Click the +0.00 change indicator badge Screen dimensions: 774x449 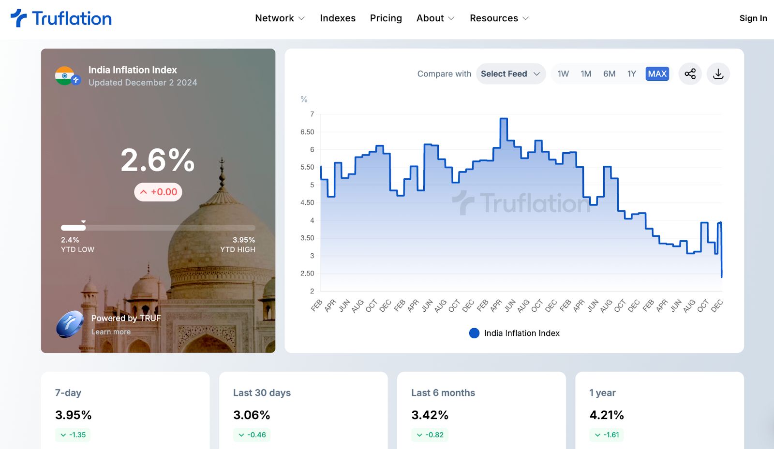tap(158, 192)
